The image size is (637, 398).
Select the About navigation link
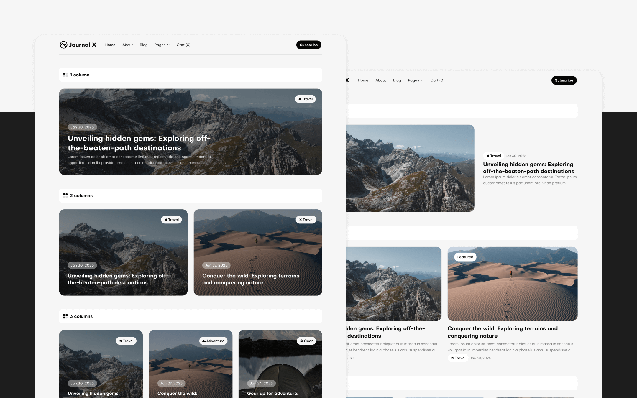127,45
